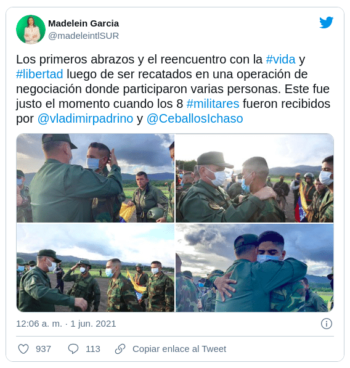Screen dimensions: 350x368
Task: Open Madelein Garcia's profile avatar
Action: [x=30, y=30]
